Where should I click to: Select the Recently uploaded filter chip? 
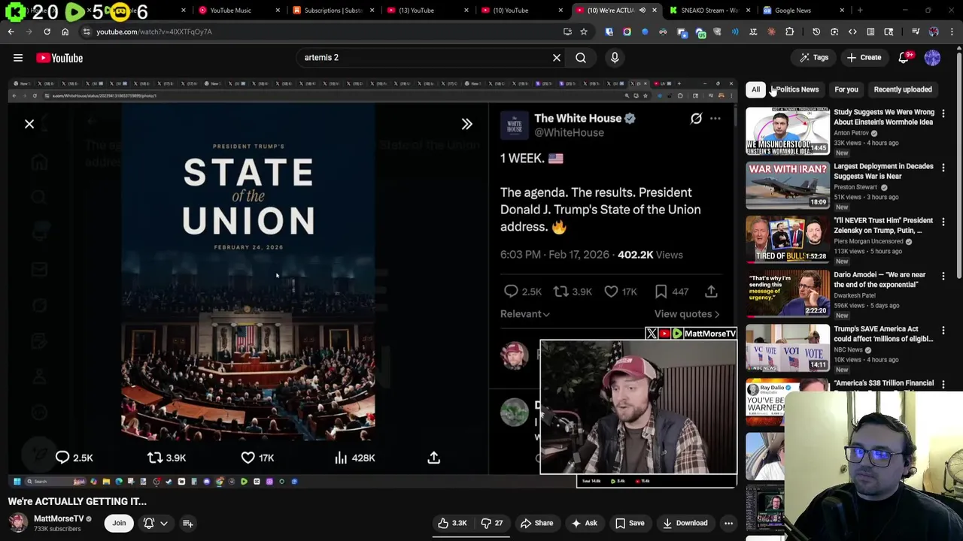tap(903, 89)
